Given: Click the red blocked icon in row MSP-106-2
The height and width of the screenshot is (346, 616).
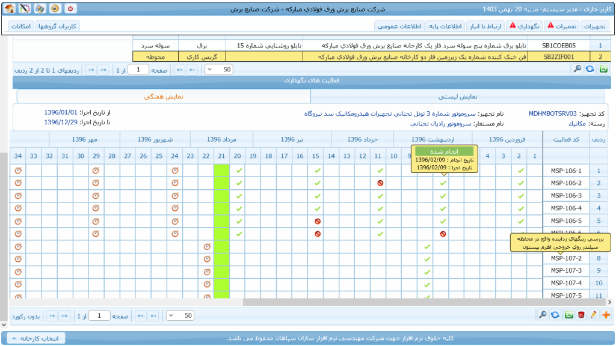Looking at the screenshot, I should (x=380, y=183).
